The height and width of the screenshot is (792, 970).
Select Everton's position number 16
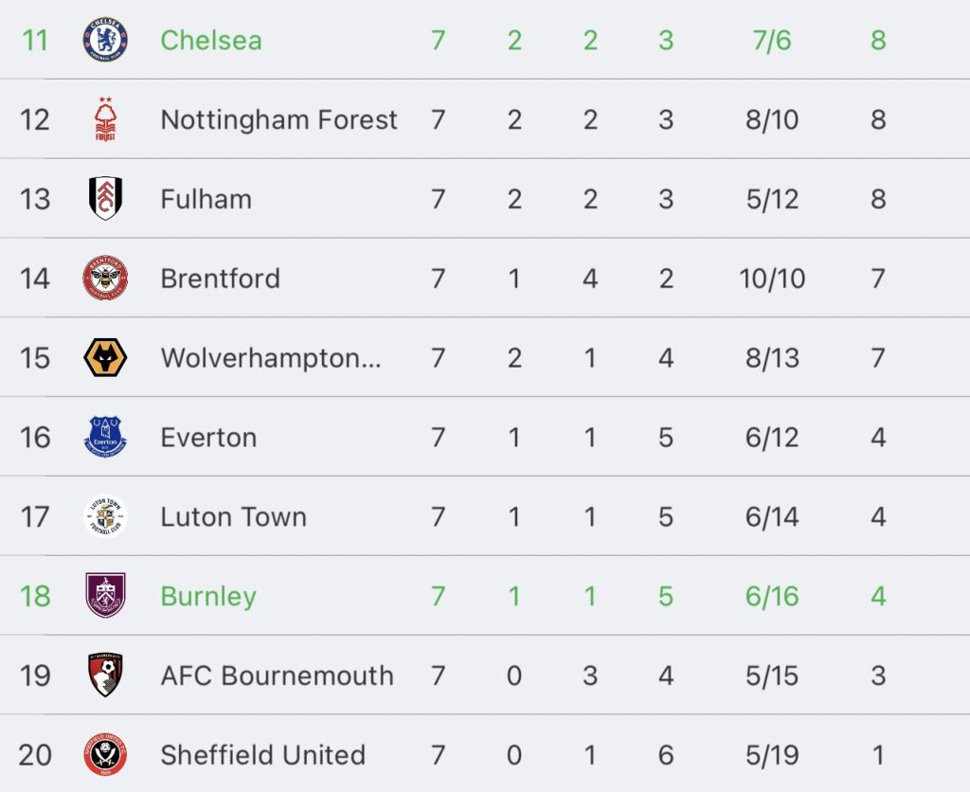[35, 438]
